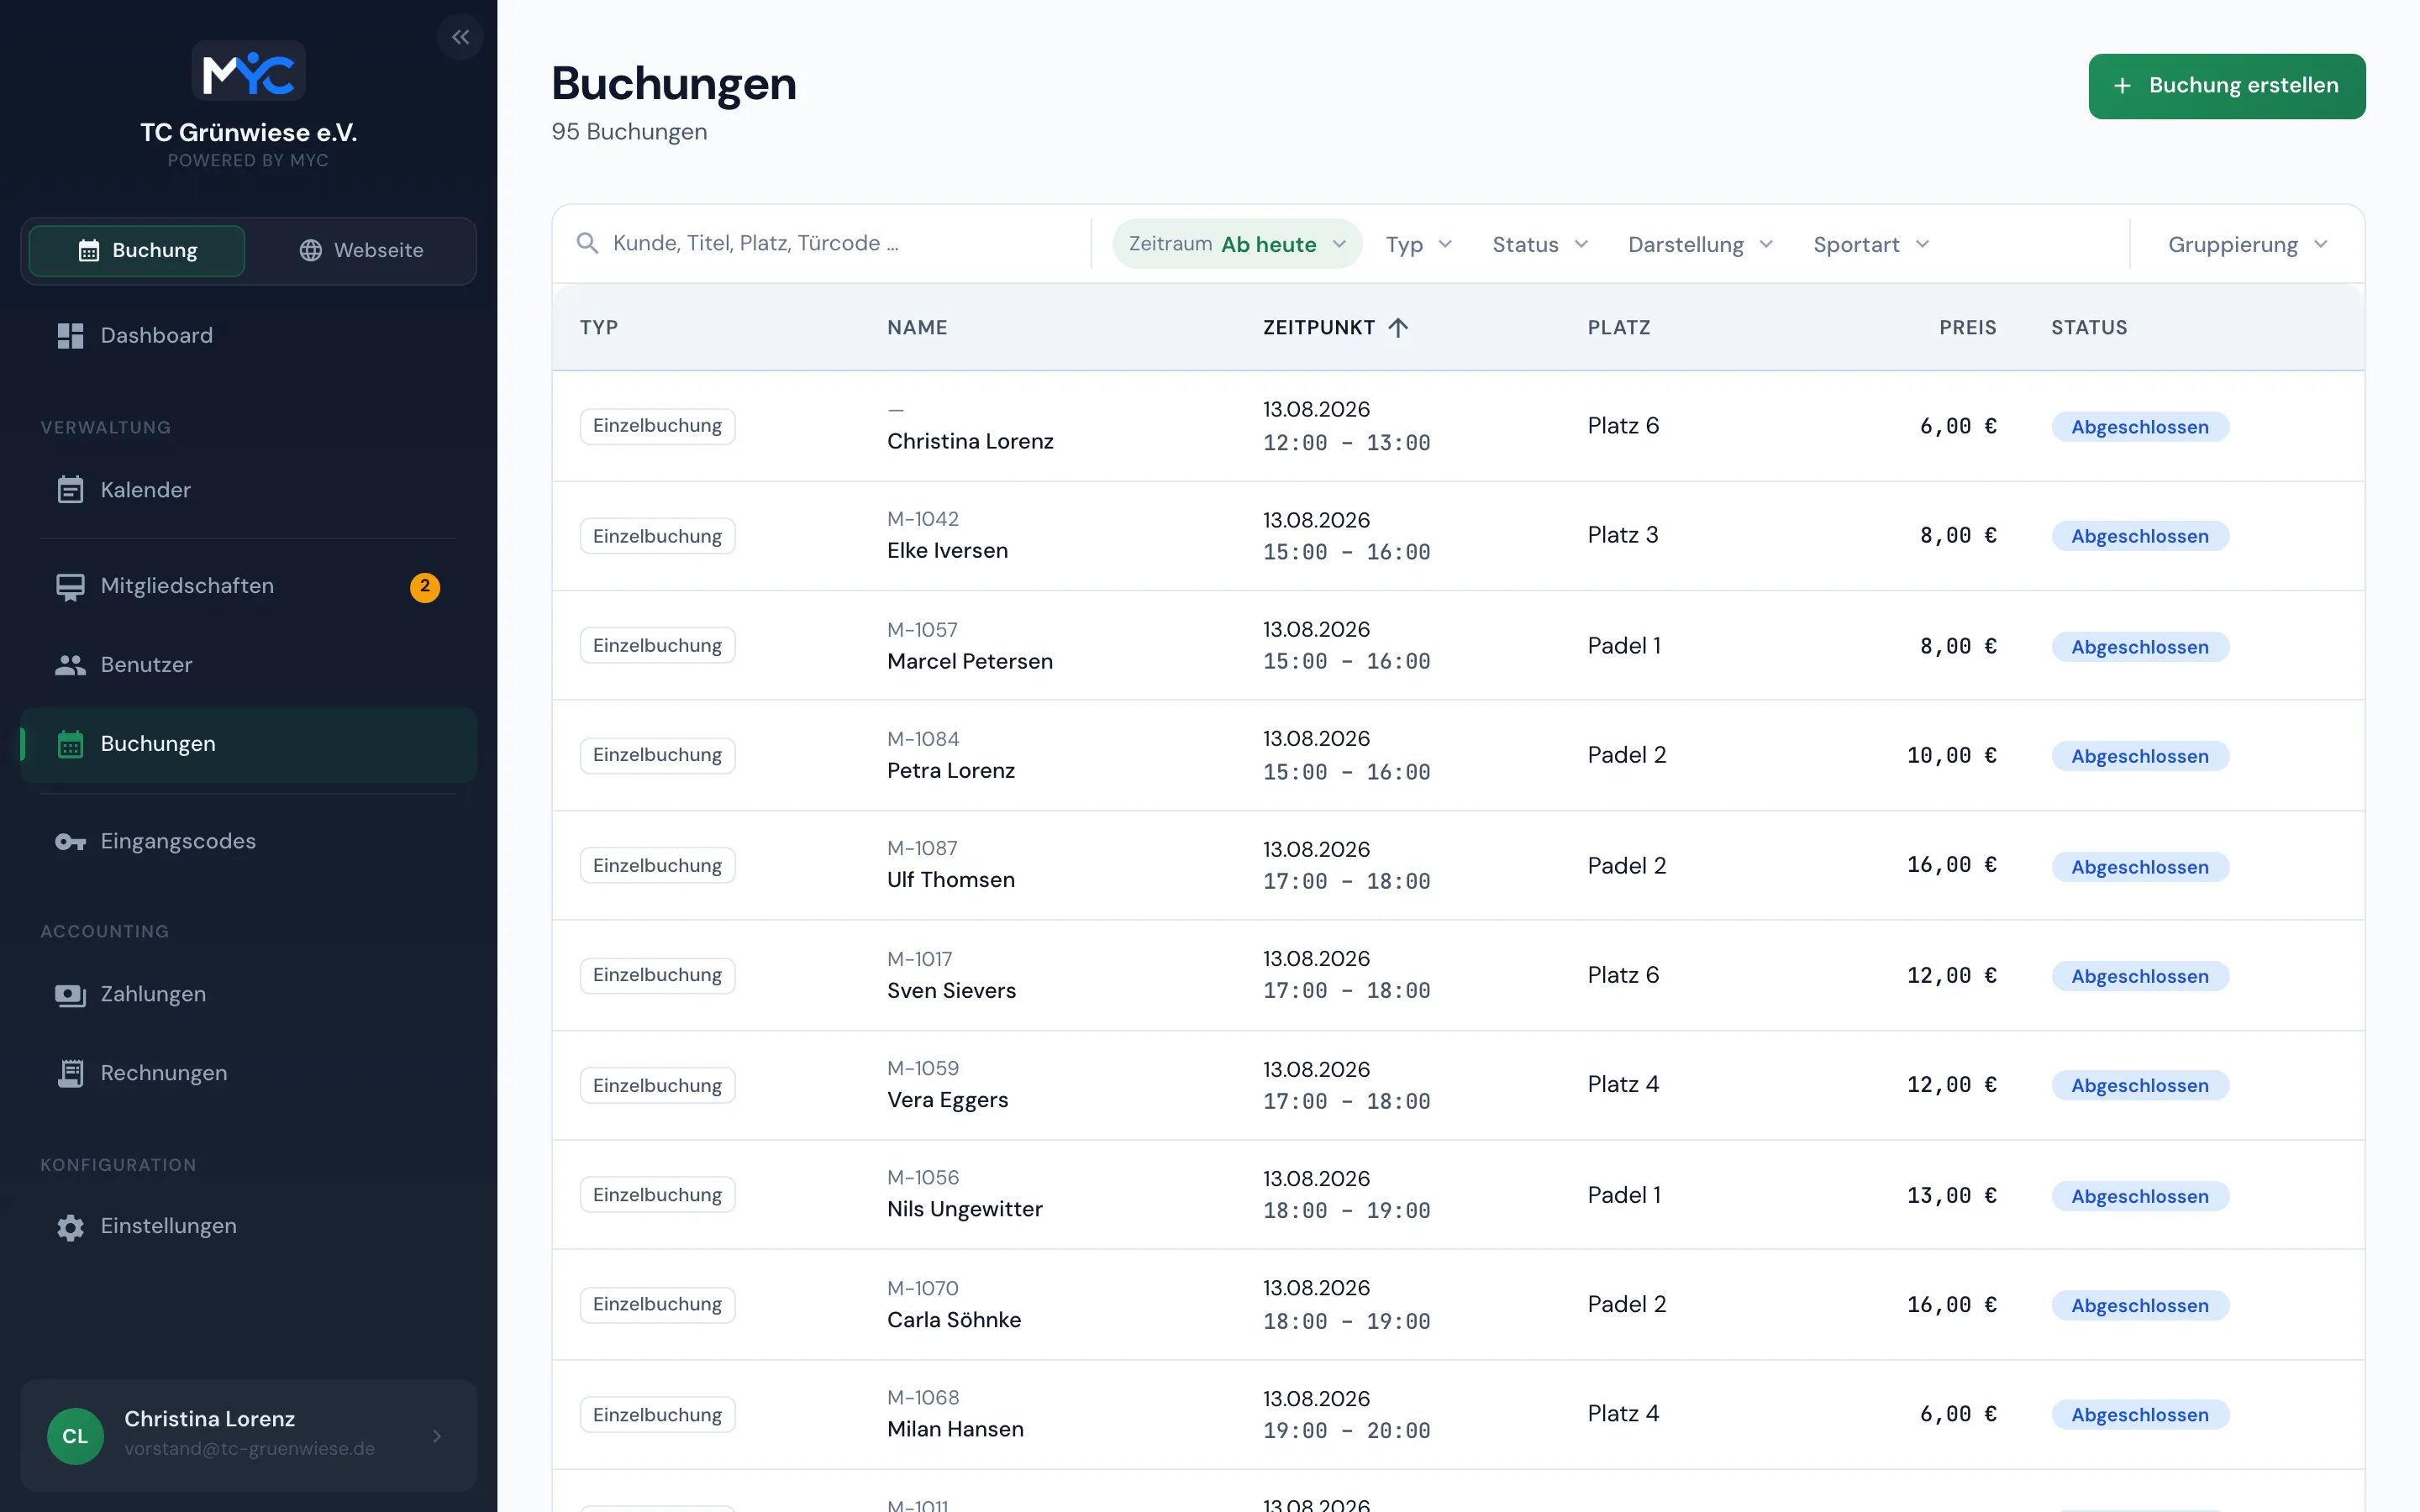Viewport: 2420px width, 1512px height.
Task: Sort by the PREIS column header
Action: tap(1968, 327)
